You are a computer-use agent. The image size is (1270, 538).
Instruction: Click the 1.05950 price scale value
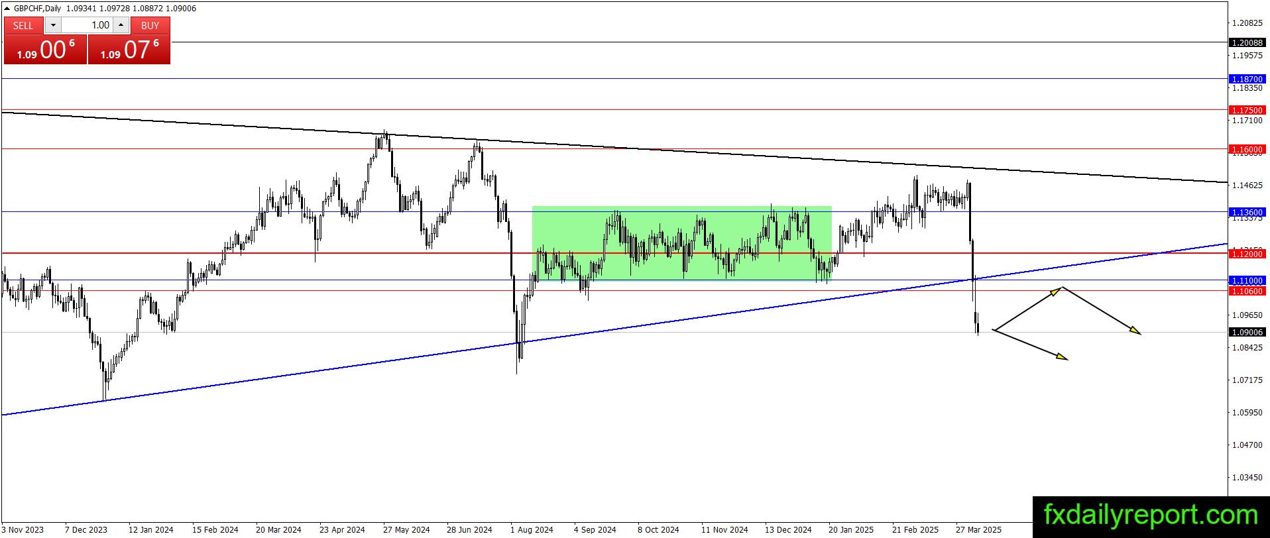pos(1247,413)
